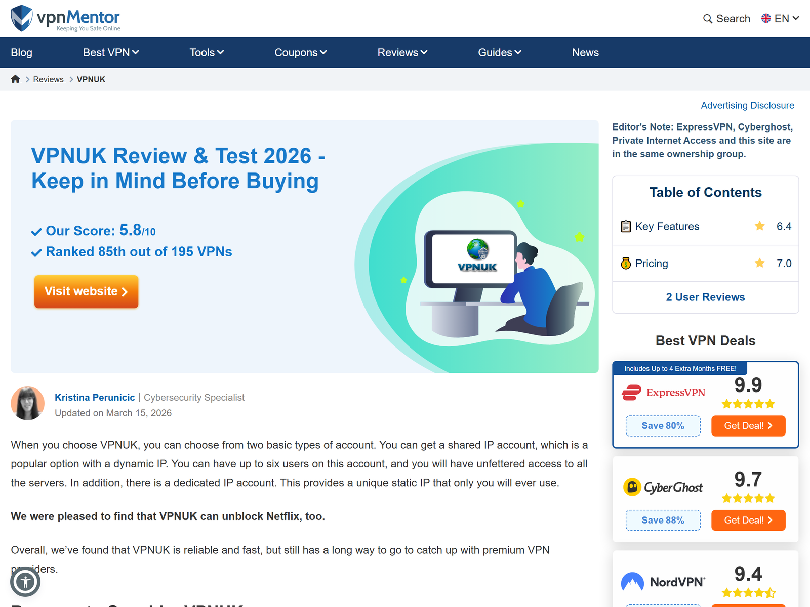This screenshot has width=810, height=607.
Task: Click ExpressVPN Get Deal button
Action: [748, 426]
